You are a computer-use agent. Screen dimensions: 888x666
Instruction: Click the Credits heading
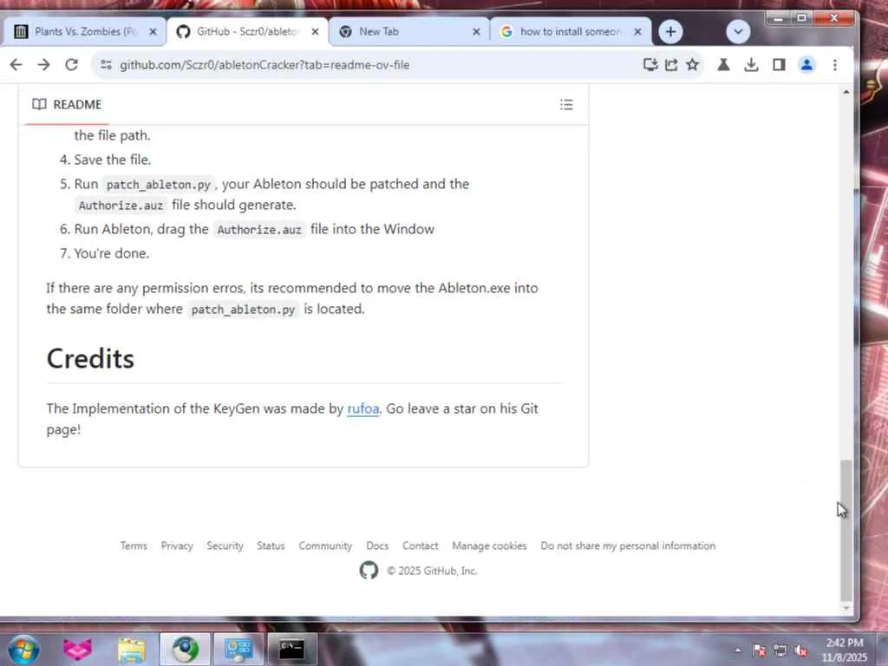(x=90, y=358)
